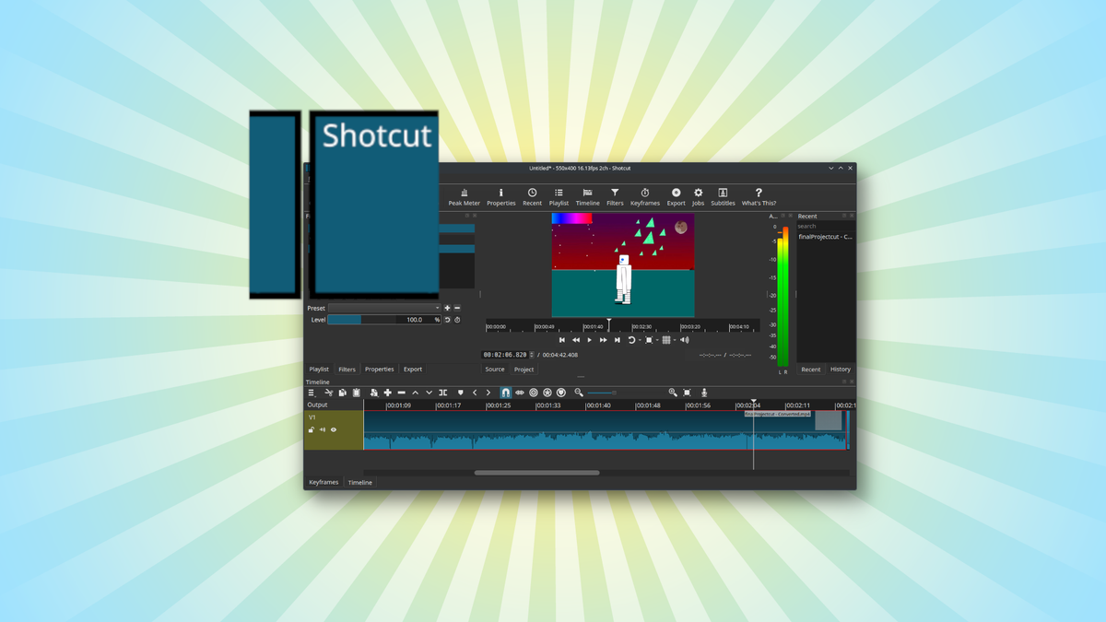
Task: Hide the V1 track with the eye icon
Action: coord(334,429)
